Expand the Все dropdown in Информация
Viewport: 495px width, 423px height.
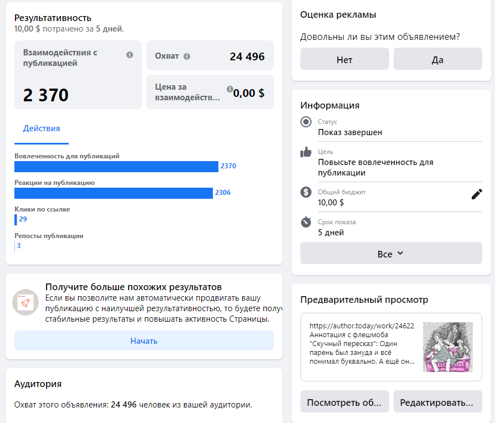point(391,254)
